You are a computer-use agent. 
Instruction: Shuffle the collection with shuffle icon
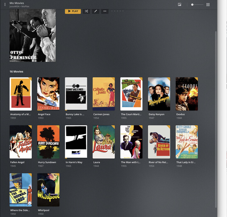tap(86, 11)
